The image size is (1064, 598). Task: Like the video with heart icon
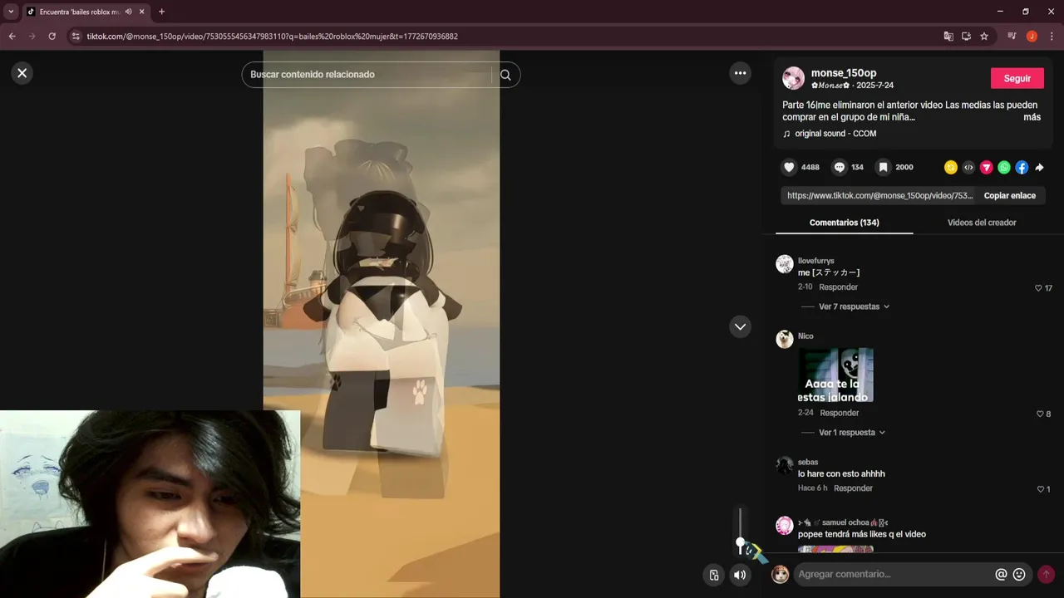coord(789,167)
